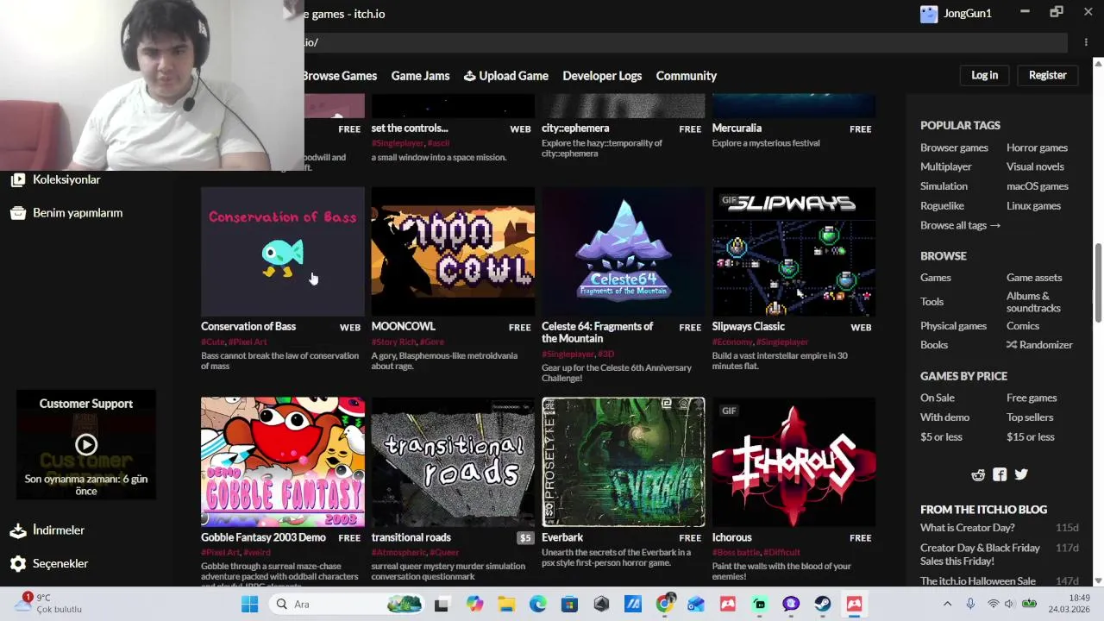
Task: Open Game Jams in the nav
Action: [420, 76]
